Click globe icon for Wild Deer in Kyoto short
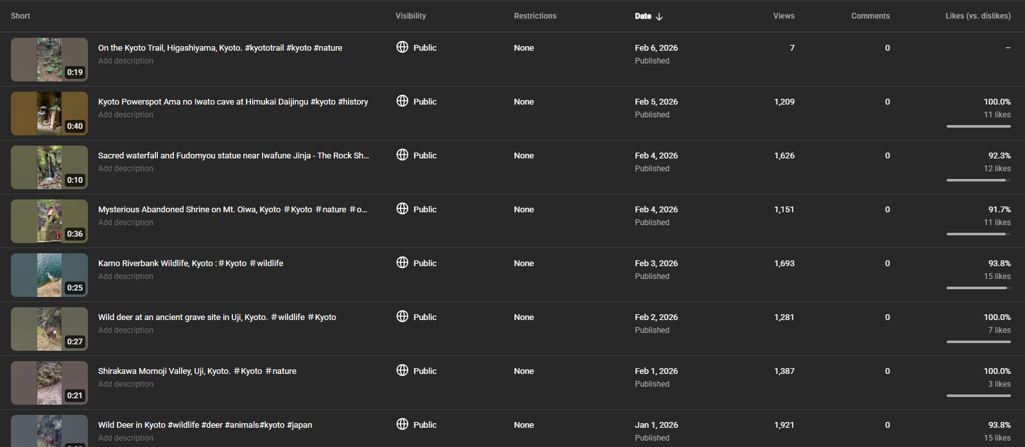Image resolution: width=1025 pixels, height=447 pixels. [x=402, y=424]
